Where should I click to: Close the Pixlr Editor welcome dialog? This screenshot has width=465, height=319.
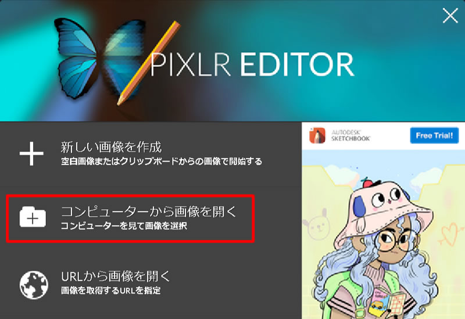pos(450,16)
